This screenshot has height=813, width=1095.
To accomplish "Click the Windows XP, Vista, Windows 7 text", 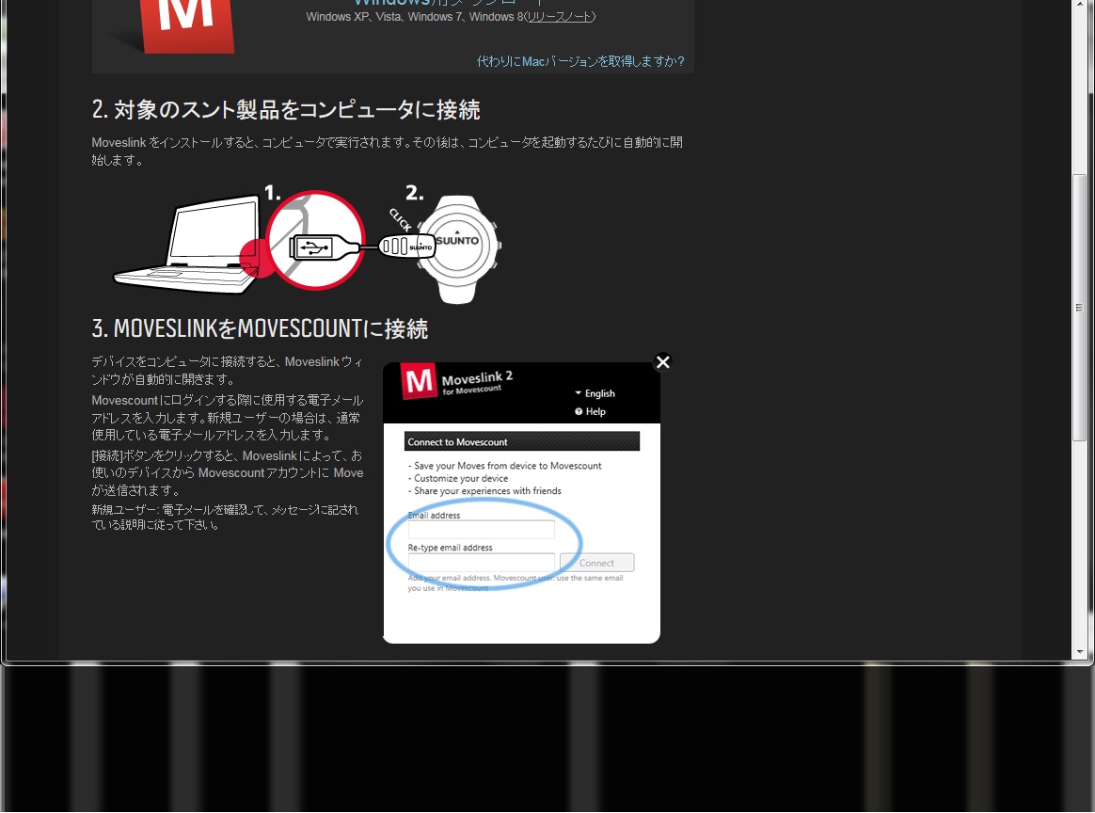I will click(x=415, y=17).
